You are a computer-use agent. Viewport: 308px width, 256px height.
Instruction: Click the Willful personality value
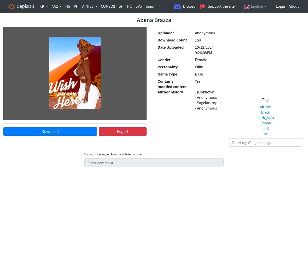(x=200, y=67)
